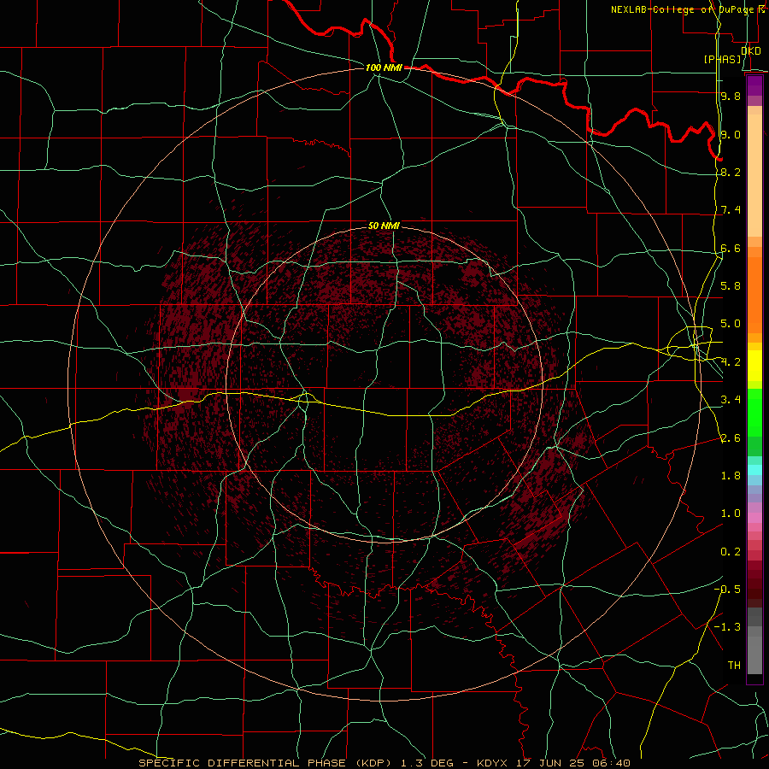Viewport: 769px width, 769px height.
Task: Click the "KDYX" radar site identifier
Action: pos(492,763)
